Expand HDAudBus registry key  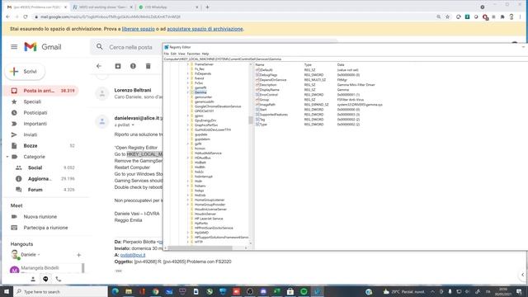pyautogui.click(x=188, y=158)
